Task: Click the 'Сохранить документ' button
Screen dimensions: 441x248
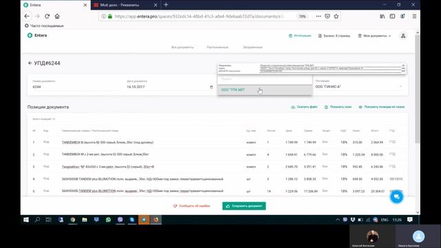Action: point(244,206)
